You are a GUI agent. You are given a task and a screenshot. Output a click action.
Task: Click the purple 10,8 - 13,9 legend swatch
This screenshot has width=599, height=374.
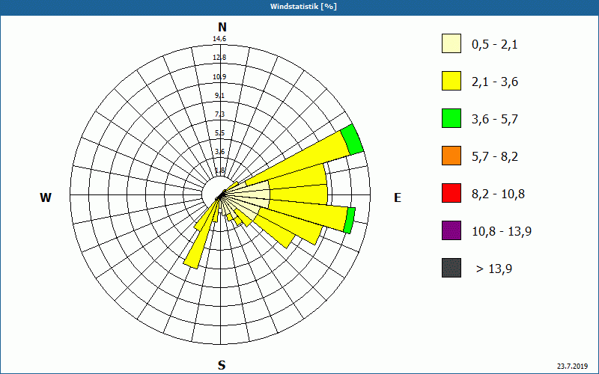coord(451,230)
